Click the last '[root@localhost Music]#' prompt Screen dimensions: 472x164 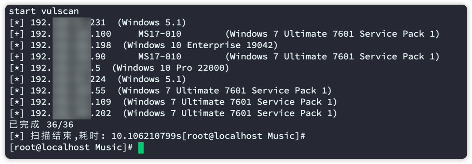[x=71, y=147]
